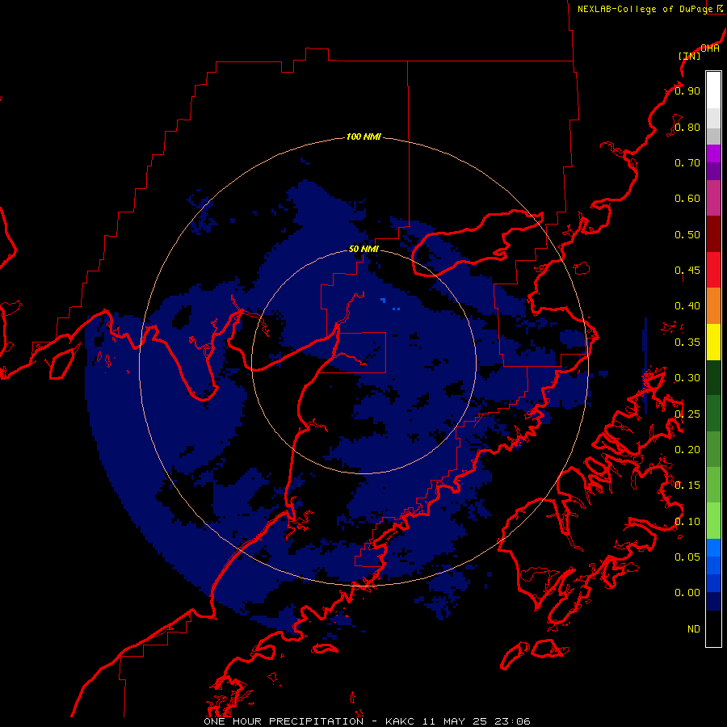The image size is (727, 727).
Task: Click the 0.45 legend value
Action: click(x=687, y=271)
